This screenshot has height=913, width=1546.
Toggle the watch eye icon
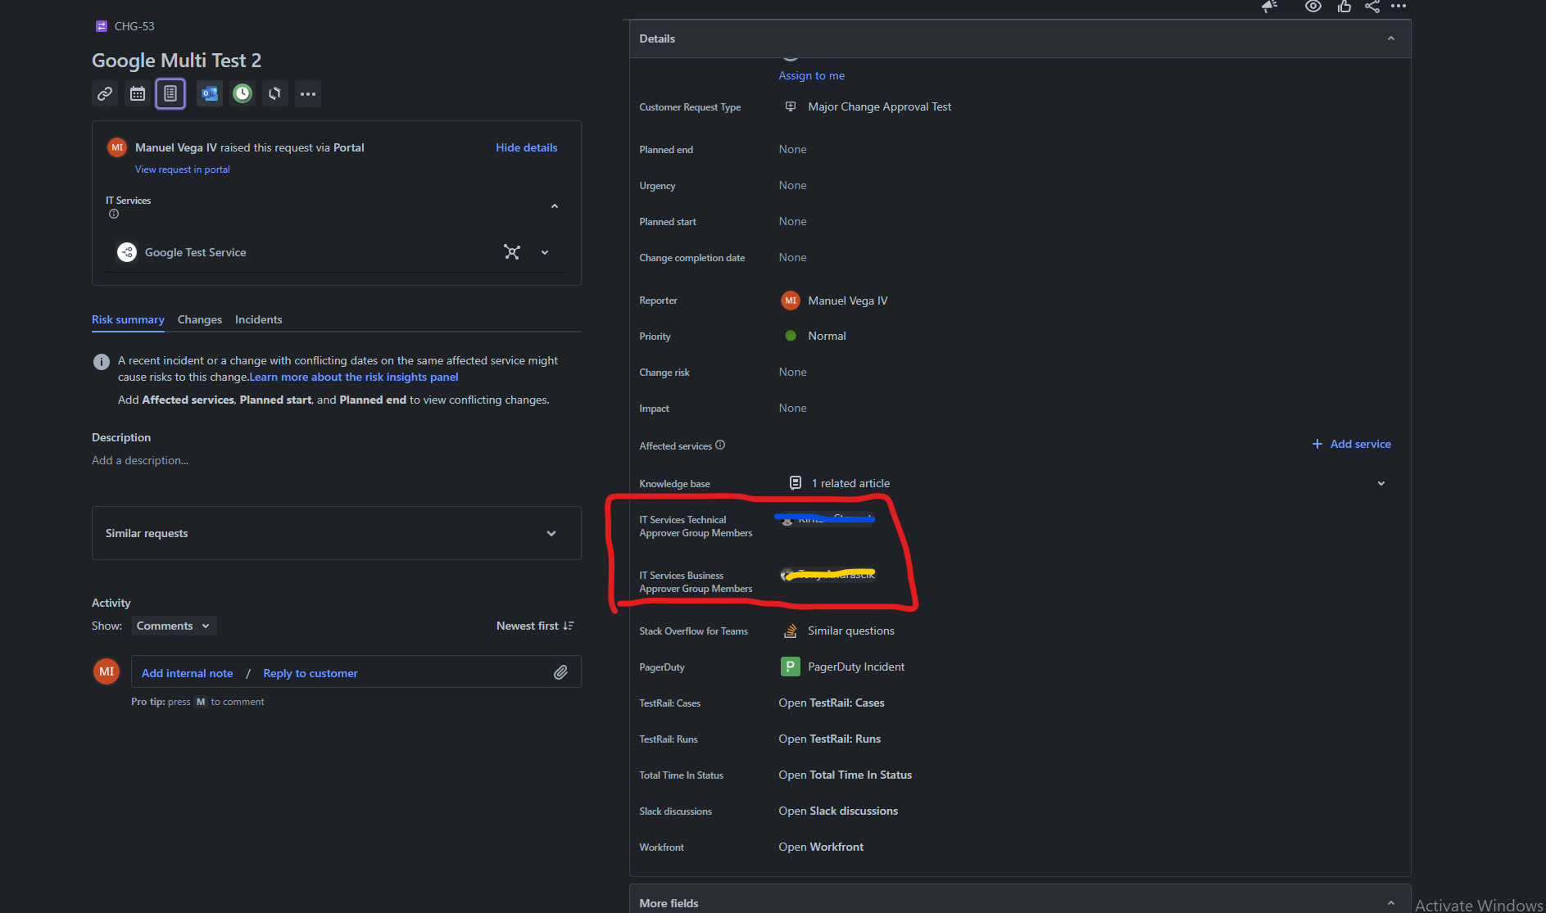[x=1313, y=7]
